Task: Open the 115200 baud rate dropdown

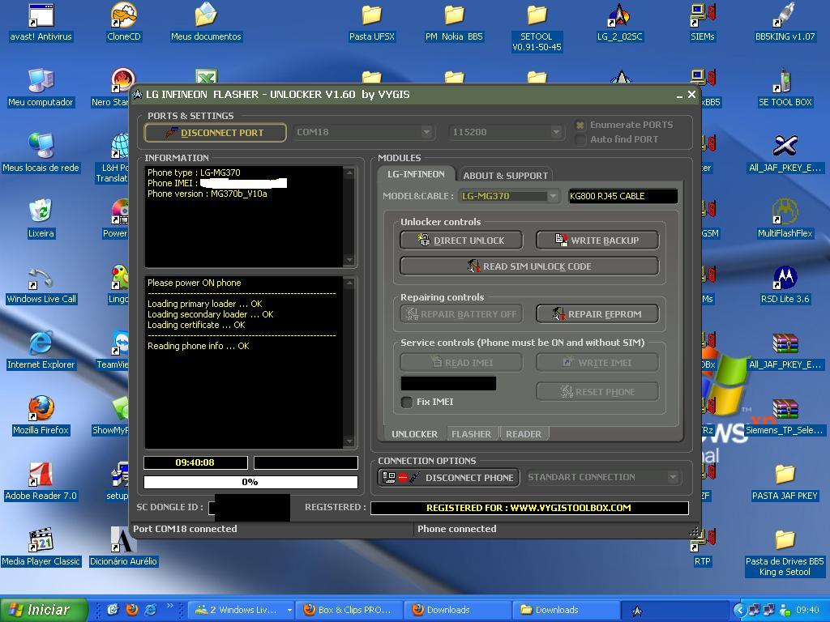Action: tap(556, 132)
